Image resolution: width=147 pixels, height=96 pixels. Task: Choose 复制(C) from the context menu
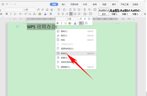(76, 31)
